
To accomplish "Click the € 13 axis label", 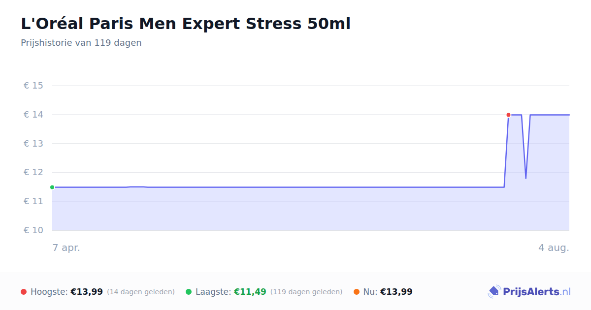I will 33,144.
